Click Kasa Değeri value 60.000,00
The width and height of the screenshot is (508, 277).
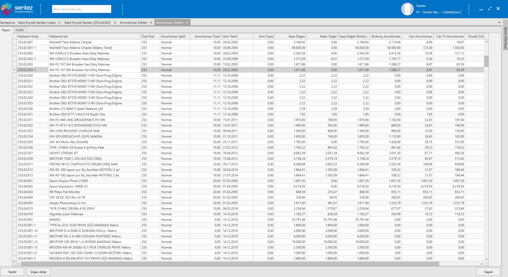coord(290,48)
